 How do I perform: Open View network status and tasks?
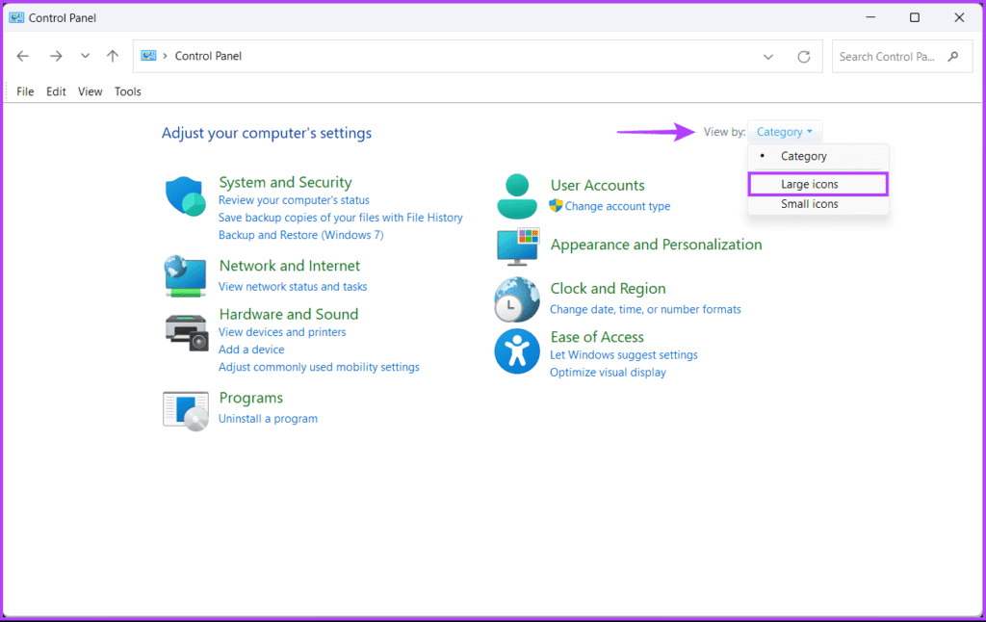click(293, 287)
